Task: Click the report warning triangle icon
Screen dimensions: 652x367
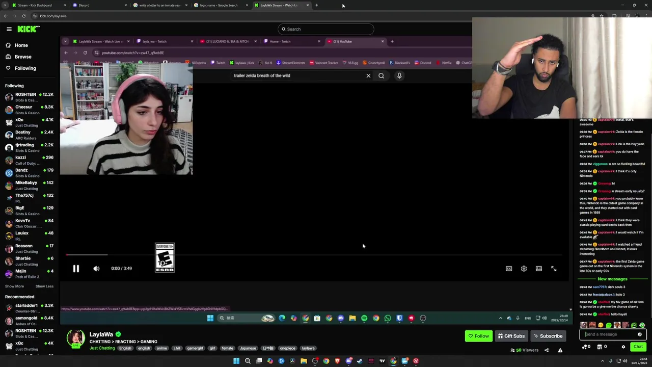Action: click(560, 350)
